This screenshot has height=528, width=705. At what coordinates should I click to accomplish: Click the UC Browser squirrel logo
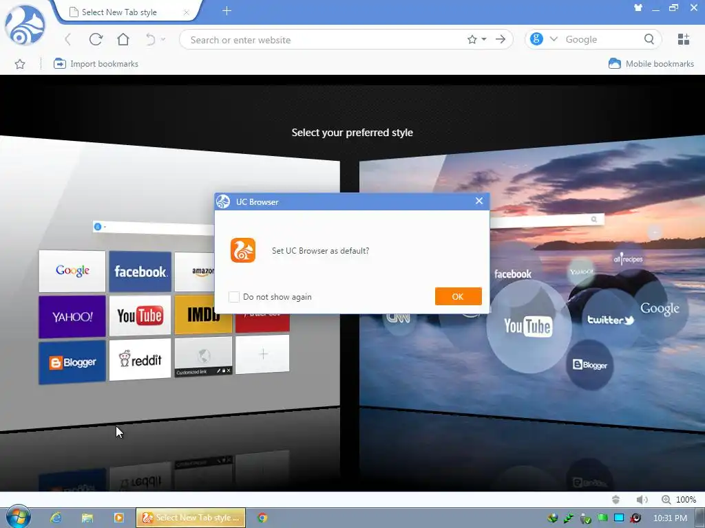pos(25,25)
